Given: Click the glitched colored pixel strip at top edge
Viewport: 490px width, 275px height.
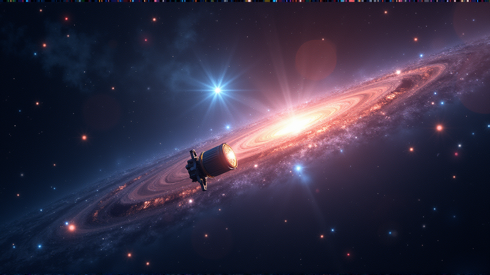Looking at the screenshot, I should pos(245,1).
